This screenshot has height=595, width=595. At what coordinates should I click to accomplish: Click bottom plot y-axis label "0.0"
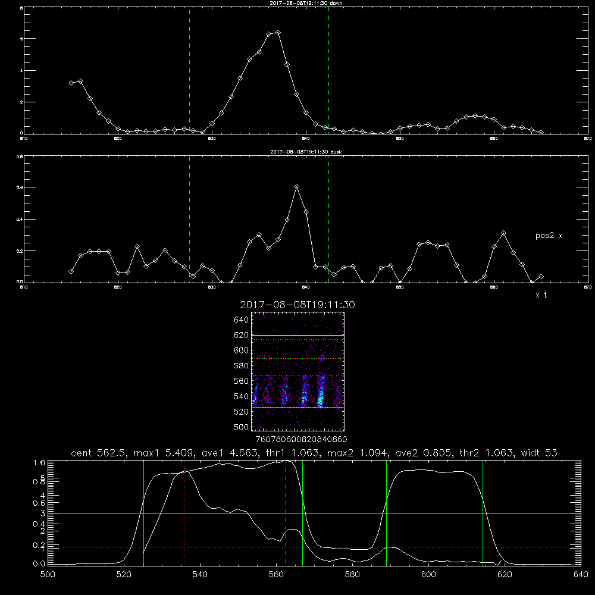[x=39, y=564]
